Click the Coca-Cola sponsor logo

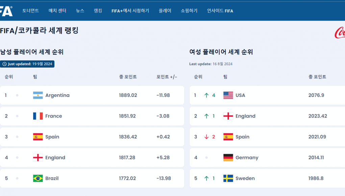point(339,33)
